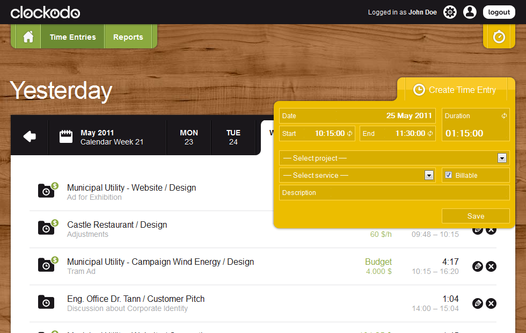Open the user profile icon

(470, 12)
